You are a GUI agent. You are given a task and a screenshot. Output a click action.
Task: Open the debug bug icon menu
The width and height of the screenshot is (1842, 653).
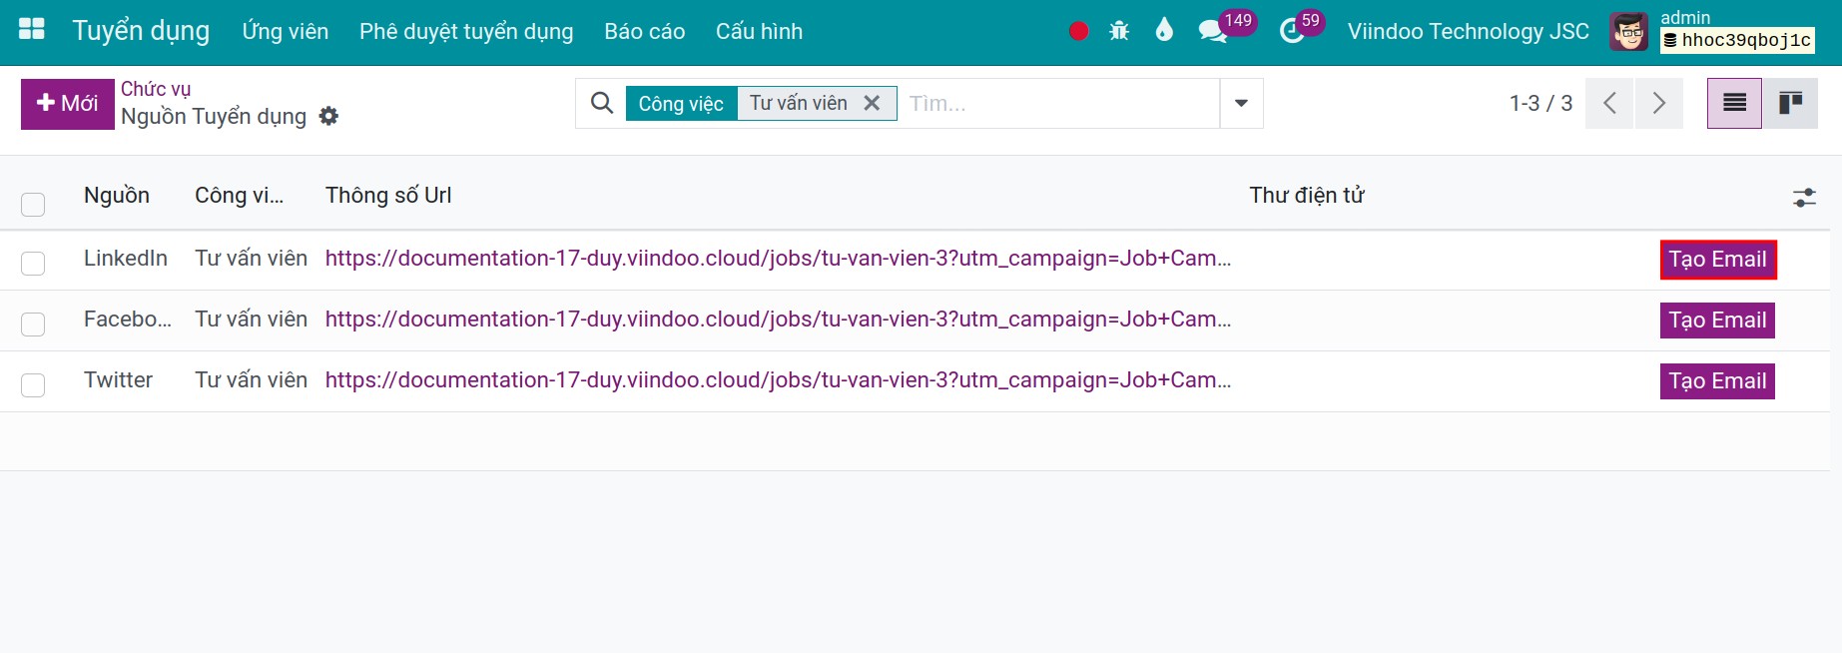1119,31
